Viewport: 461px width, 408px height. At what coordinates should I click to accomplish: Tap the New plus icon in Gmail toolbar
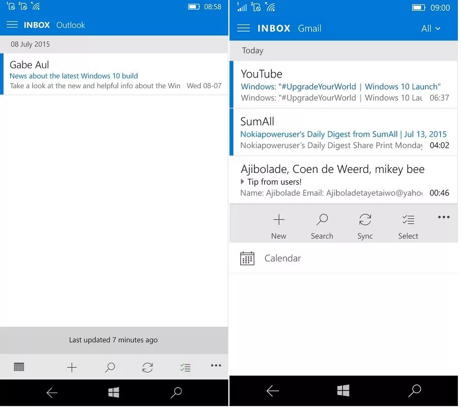pyautogui.click(x=279, y=220)
